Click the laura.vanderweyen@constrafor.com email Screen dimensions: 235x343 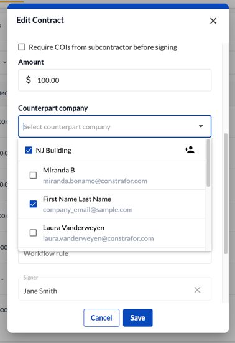click(98, 238)
